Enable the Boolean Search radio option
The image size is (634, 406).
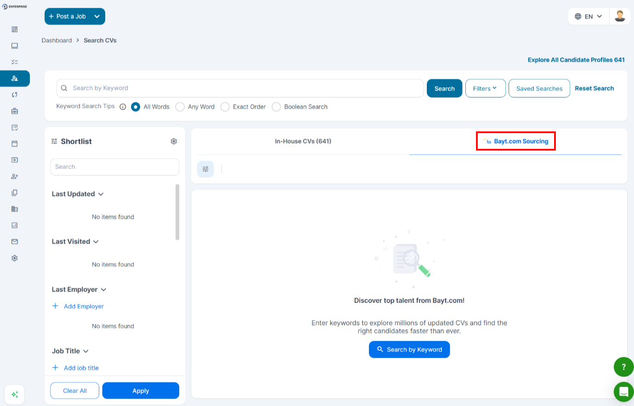coord(276,107)
